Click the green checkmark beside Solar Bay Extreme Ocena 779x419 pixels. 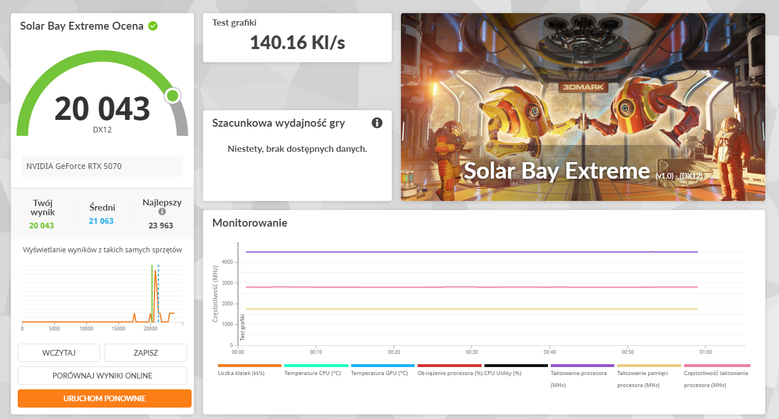(153, 26)
